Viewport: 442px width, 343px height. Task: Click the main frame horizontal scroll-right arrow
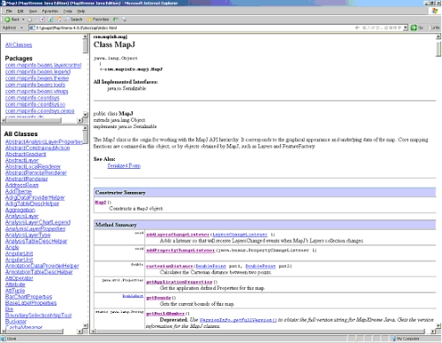[x=433, y=332]
